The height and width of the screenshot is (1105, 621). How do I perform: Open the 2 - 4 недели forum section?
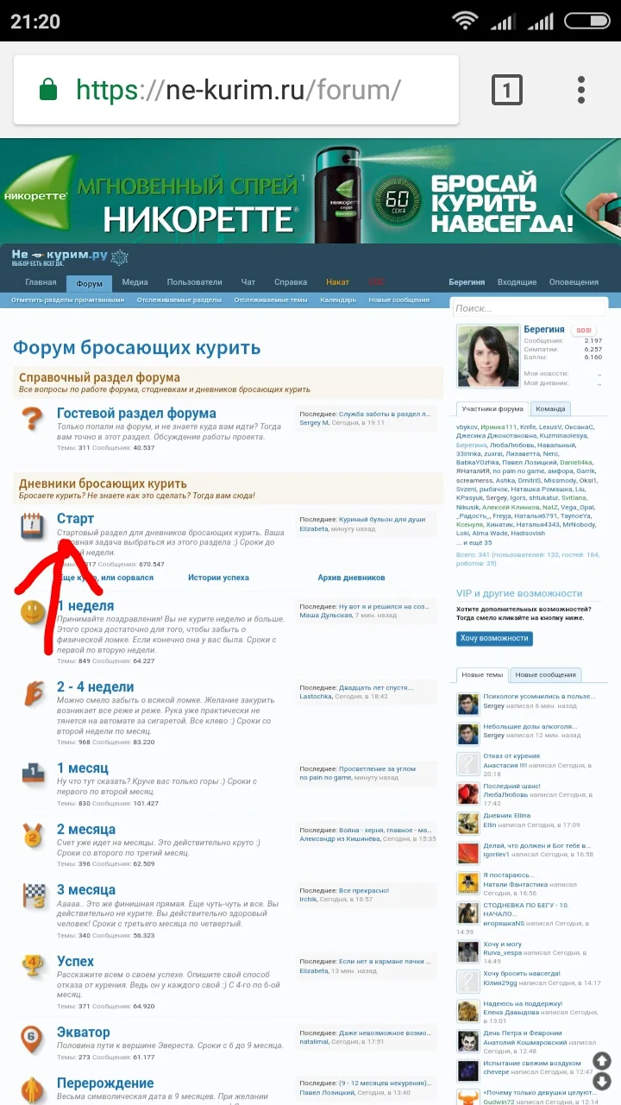pos(95,687)
